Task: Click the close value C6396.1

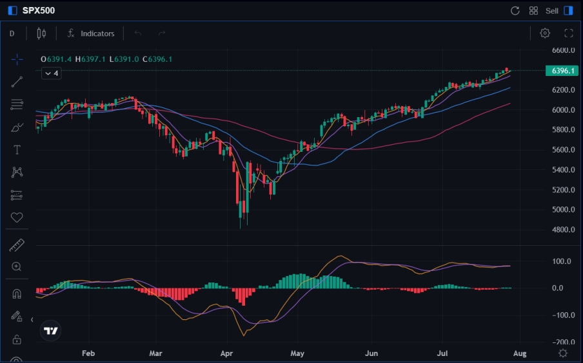Action: pos(157,59)
